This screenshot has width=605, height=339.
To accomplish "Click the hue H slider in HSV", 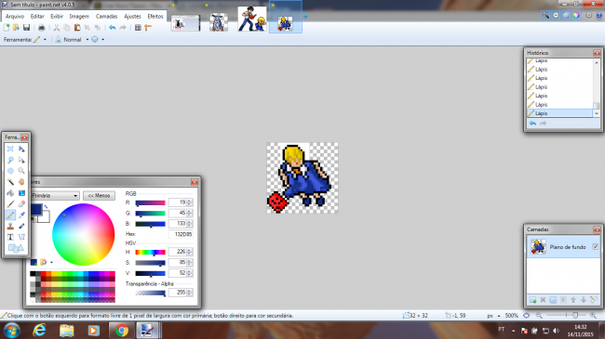I will pos(150,252).
